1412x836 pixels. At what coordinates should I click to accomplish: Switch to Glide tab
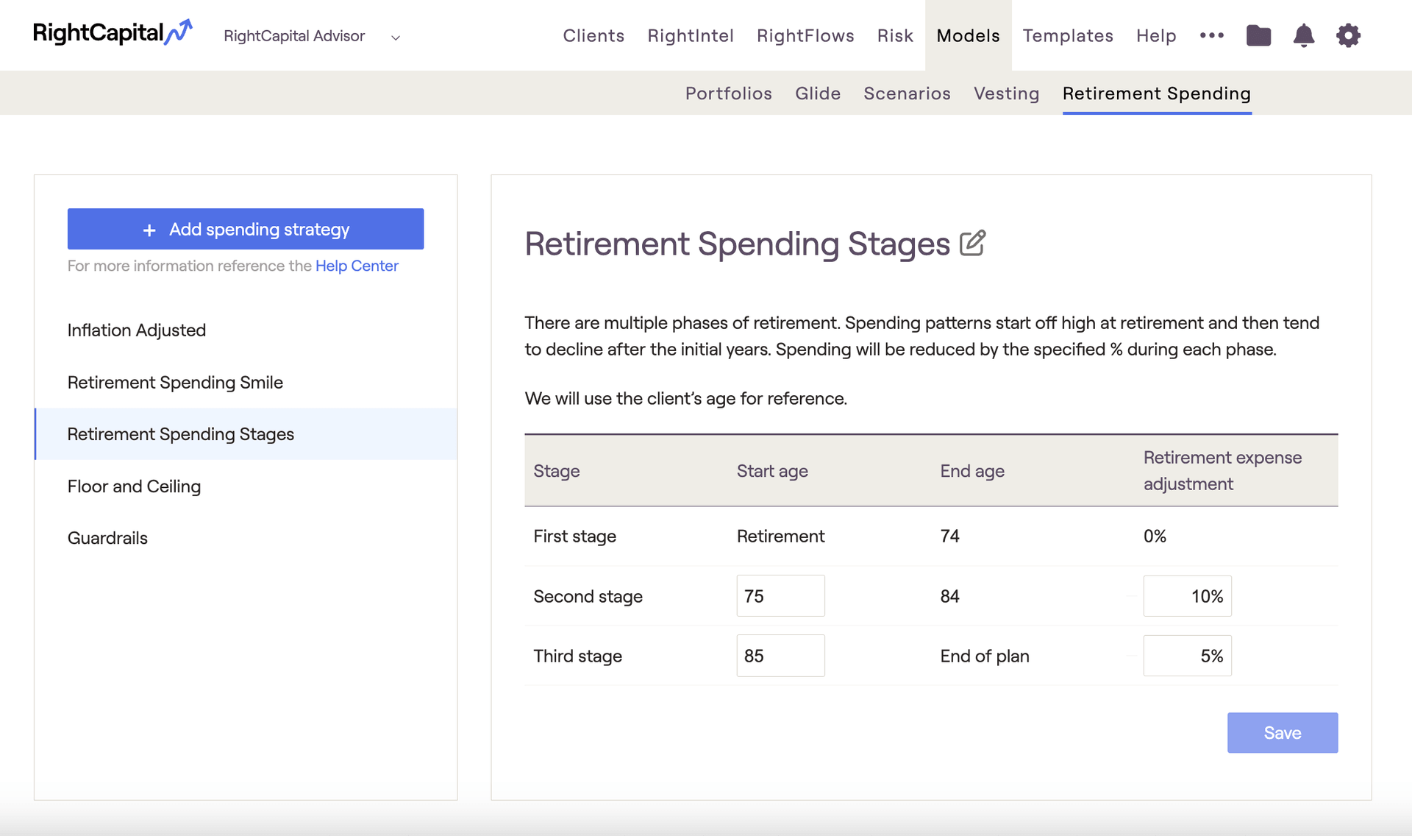click(x=818, y=93)
